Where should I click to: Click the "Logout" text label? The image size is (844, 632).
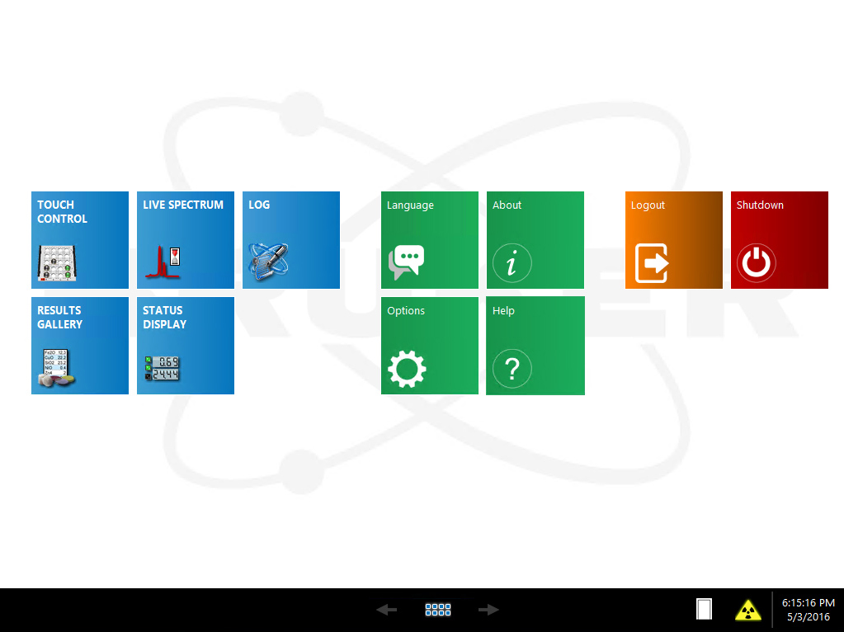click(648, 205)
